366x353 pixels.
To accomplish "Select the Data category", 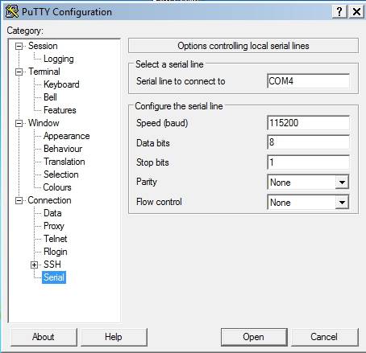I will [52, 213].
